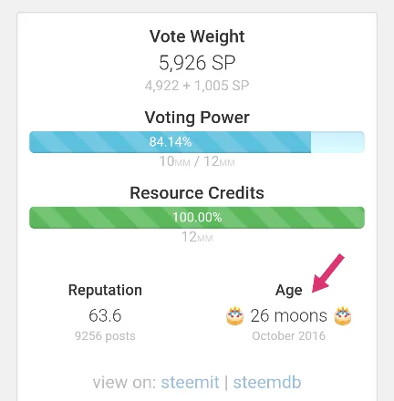Click the Vote Weight heading
Viewport: 394px width, 401px height.
coord(197,36)
